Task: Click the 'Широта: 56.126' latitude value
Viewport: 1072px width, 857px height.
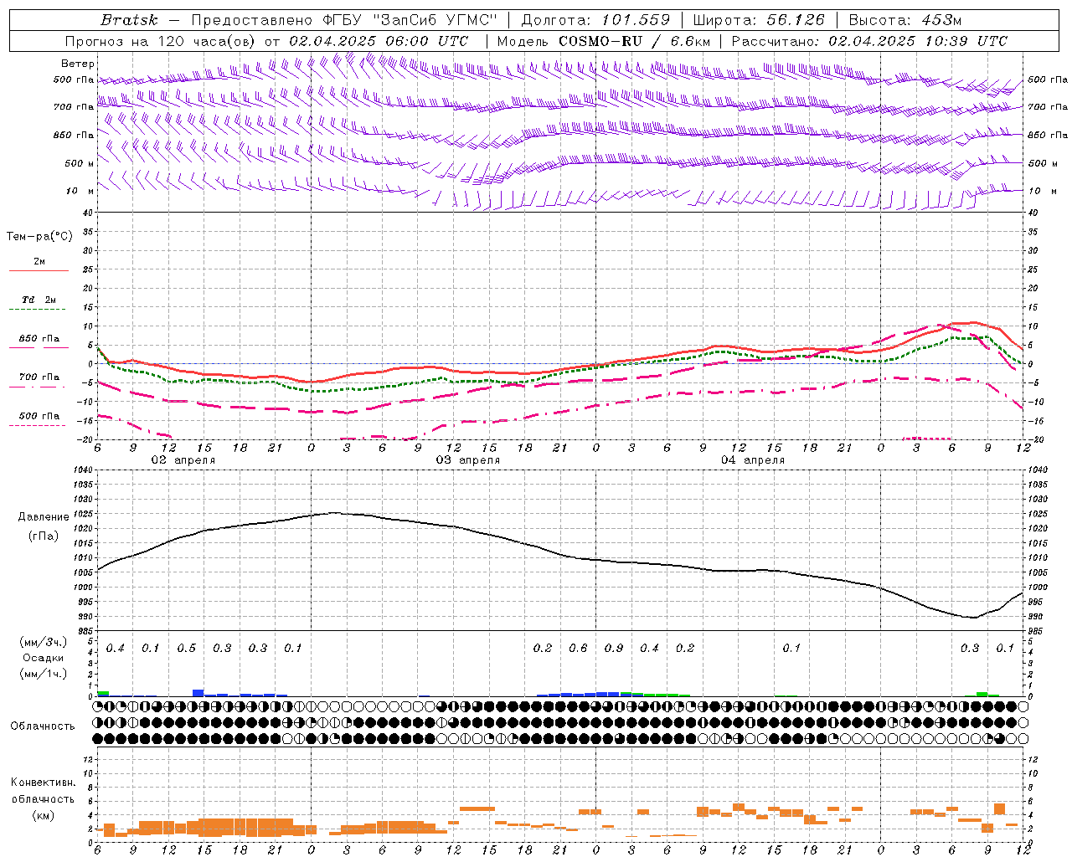Action: coord(759,20)
